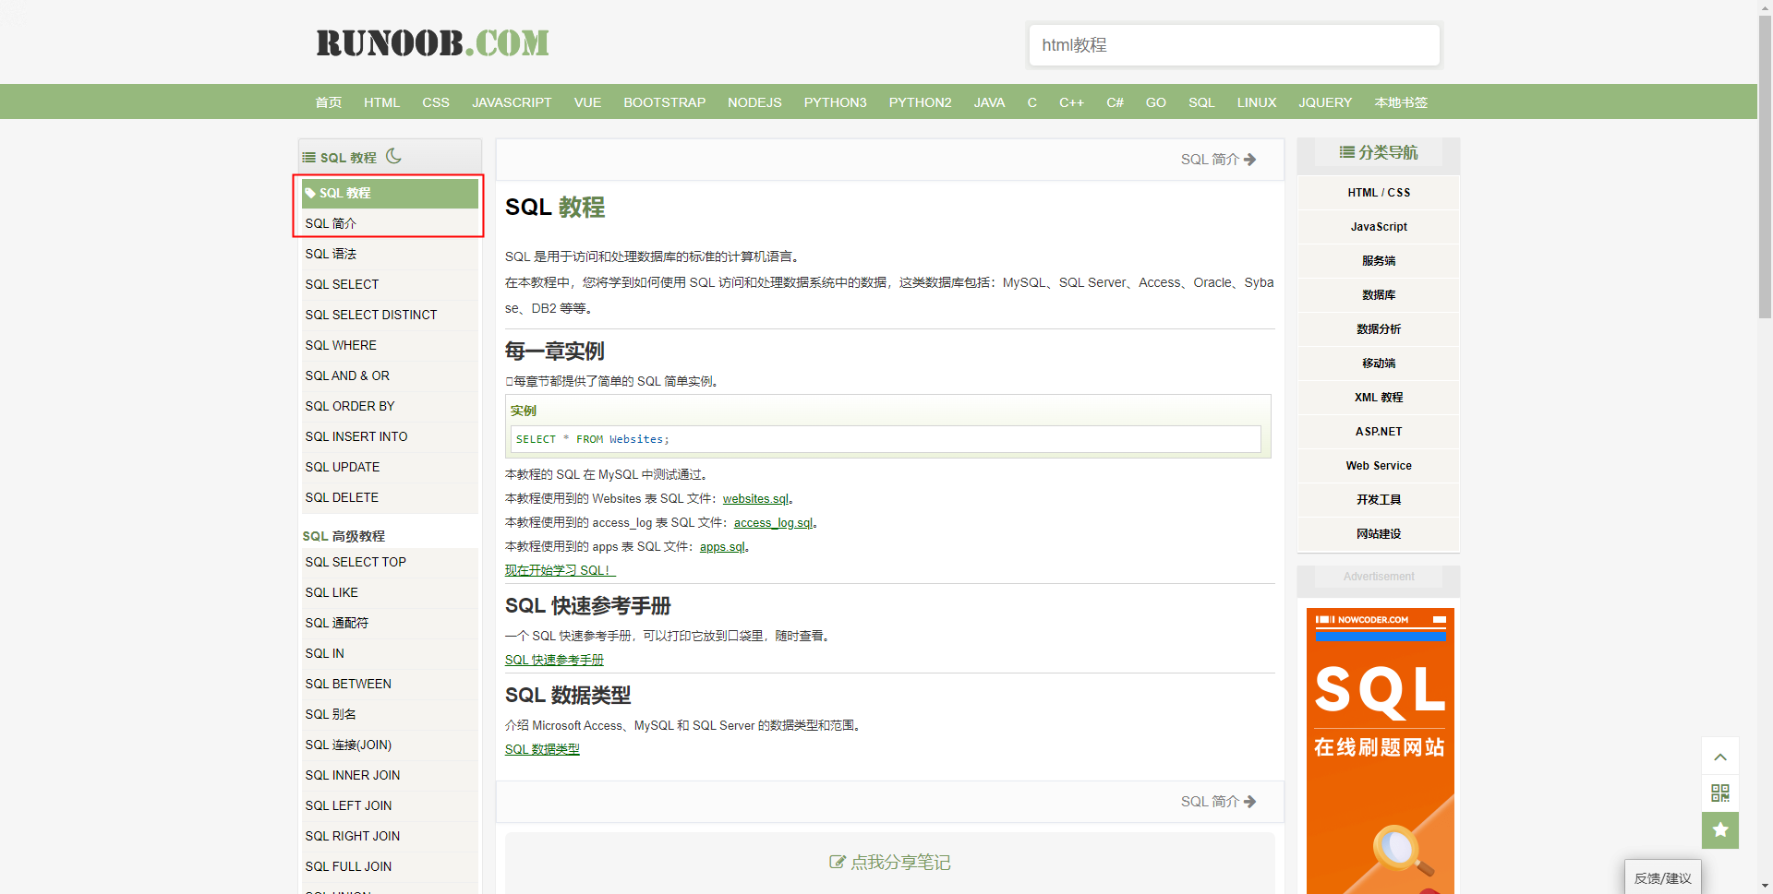Click the top SQL 简介 next arrow

click(1250, 160)
